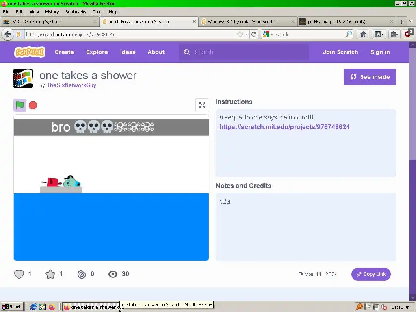Switch to TSNG - Operating Systems tab
The width and height of the screenshot is (416, 312).
[x=50, y=22]
